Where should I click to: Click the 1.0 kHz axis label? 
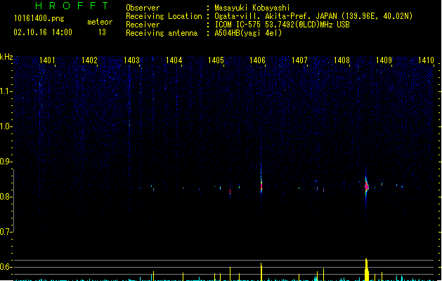click(x=6, y=126)
